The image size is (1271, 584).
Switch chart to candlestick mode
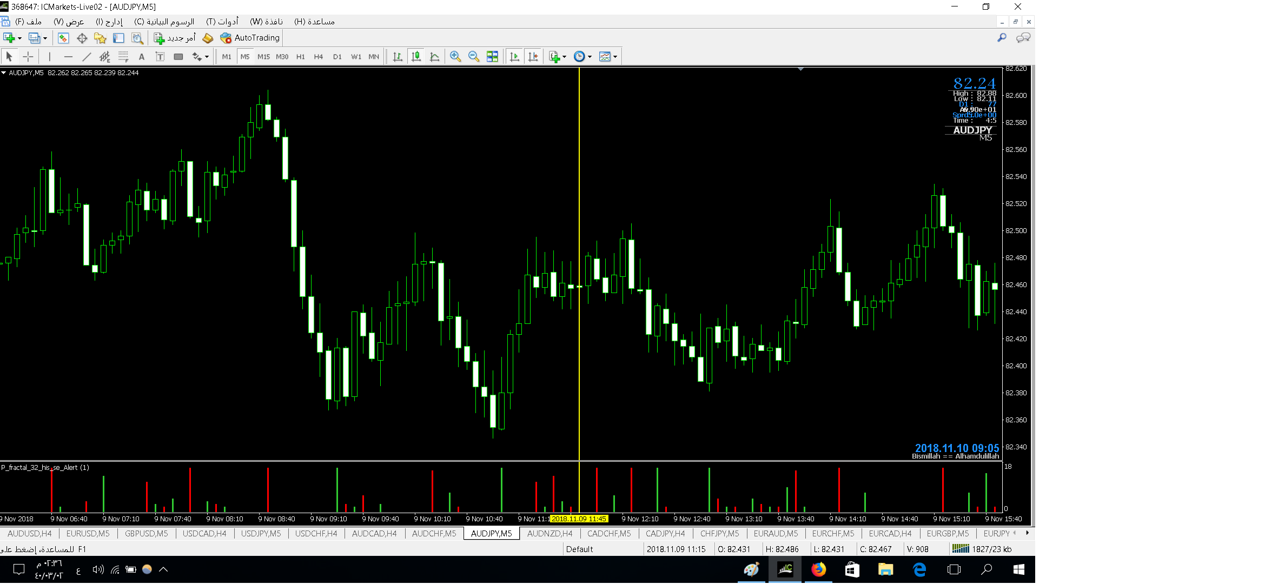tap(416, 57)
